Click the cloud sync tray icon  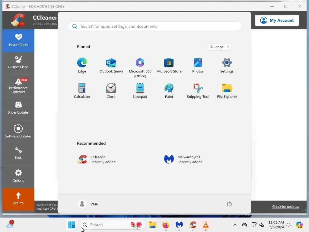coord(244,225)
